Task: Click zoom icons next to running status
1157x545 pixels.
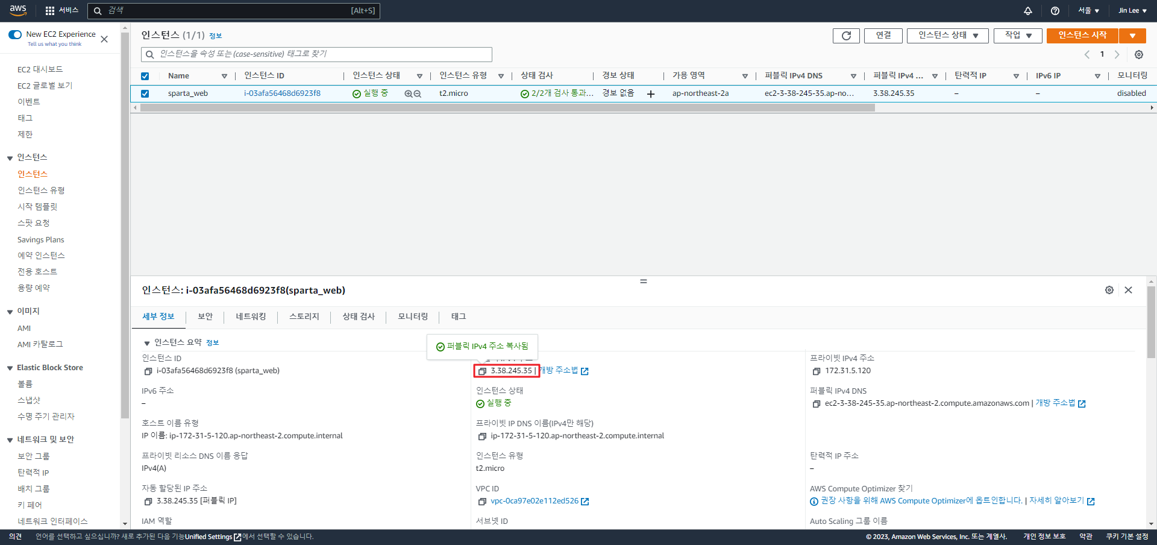Action: point(413,93)
